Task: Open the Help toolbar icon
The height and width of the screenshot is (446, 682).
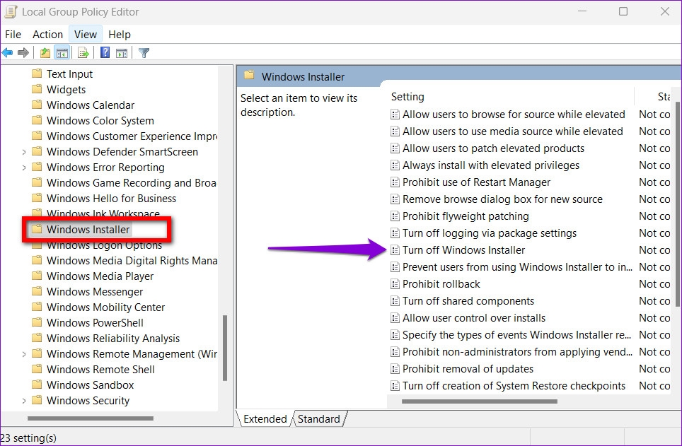Action: (105, 52)
